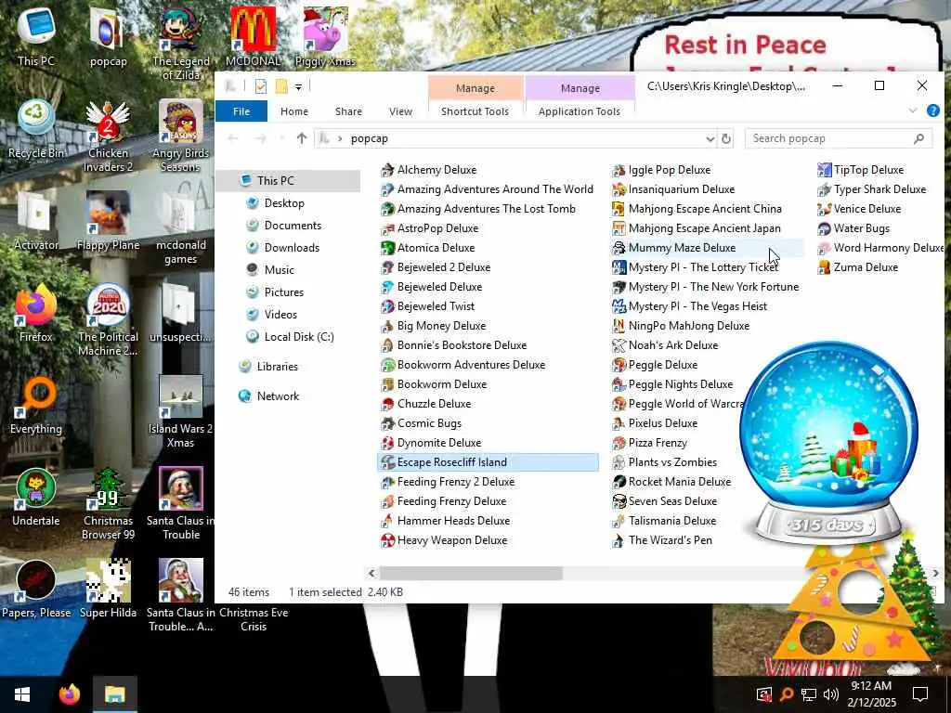Open the recent locations dropdown arrow
This screenshot has width=951, height=713.
pyautogui.click(x=281, y=139)
